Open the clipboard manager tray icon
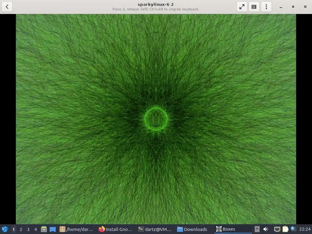312x234 pixels. click(x=285, y=229)
